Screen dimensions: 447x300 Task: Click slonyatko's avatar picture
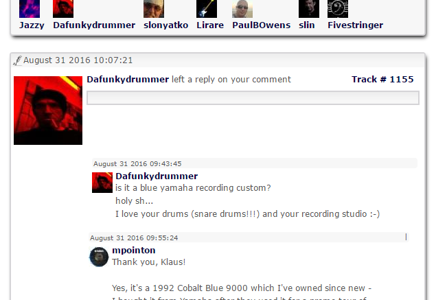154,9
